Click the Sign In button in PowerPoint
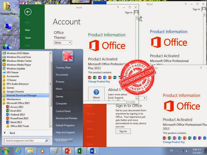This screenshot has height=155, width=207. [x=123, y=131]
